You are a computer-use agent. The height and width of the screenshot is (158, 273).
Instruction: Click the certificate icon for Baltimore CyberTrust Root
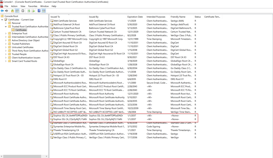point(52,28)
